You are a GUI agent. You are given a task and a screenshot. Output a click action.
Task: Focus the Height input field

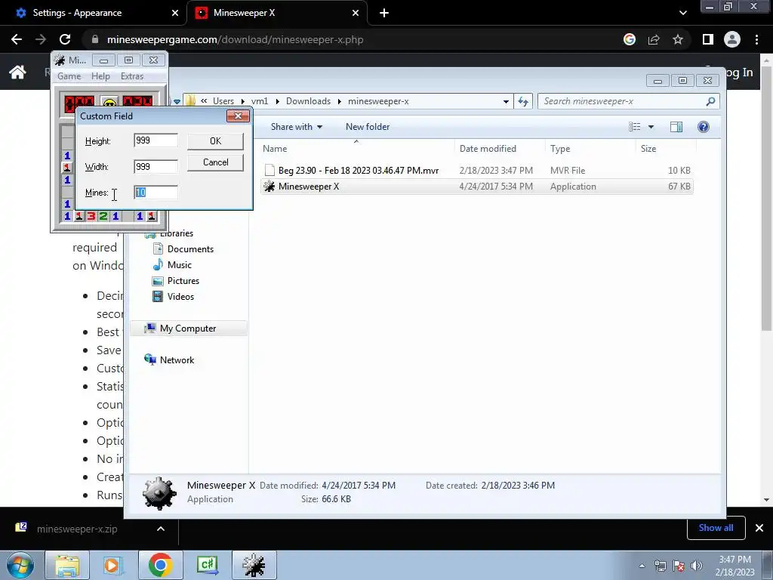pyautogui.click(x=156, y=140)
